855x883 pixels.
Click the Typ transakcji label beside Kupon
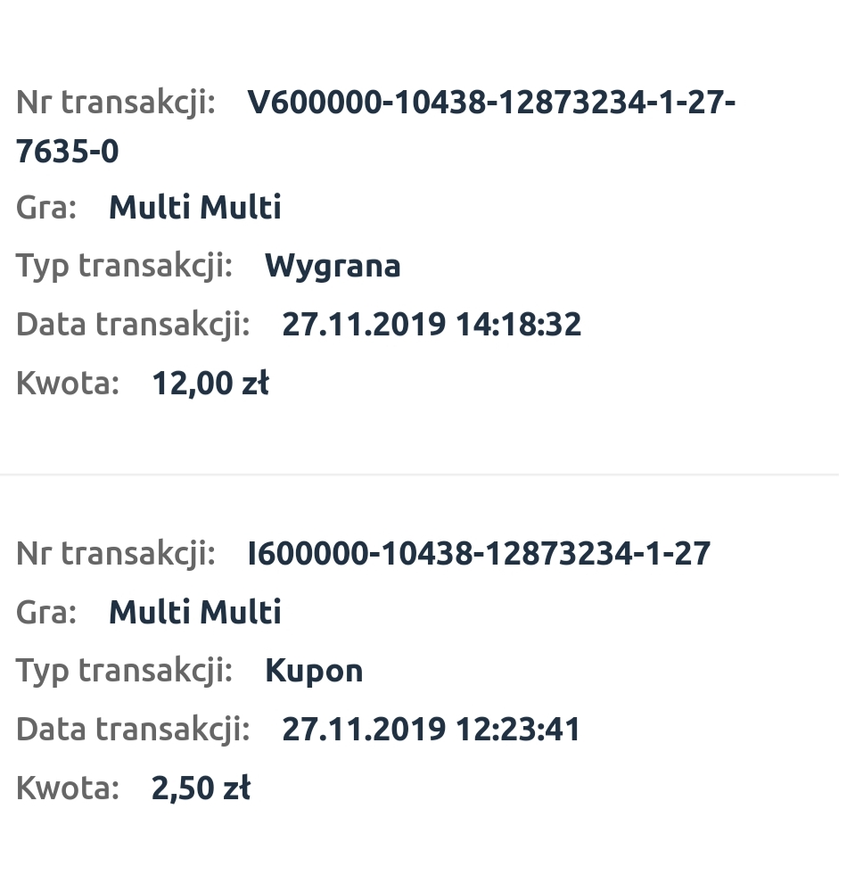[x=124, y=671]
